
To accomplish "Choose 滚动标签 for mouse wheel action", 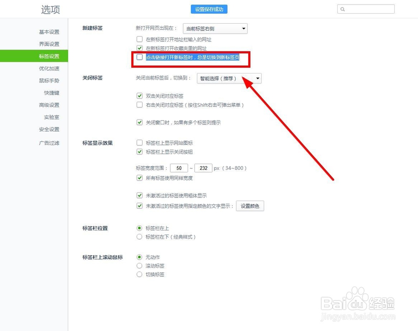I will 139,266.
